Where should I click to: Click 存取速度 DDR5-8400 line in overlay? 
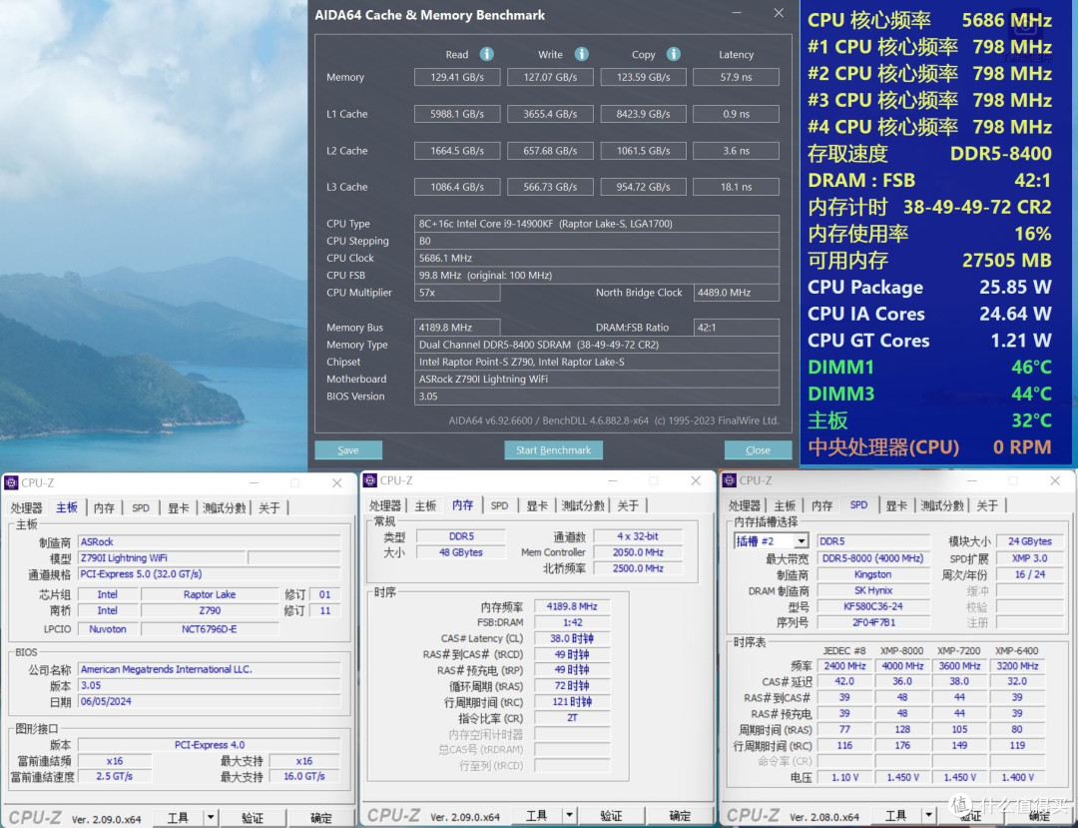929,154
